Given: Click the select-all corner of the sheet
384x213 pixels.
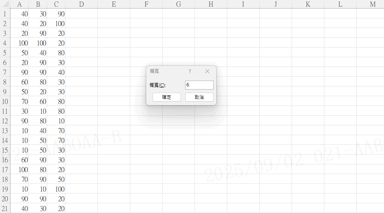Looking at the screenshot, I should (x=5, y=4).
